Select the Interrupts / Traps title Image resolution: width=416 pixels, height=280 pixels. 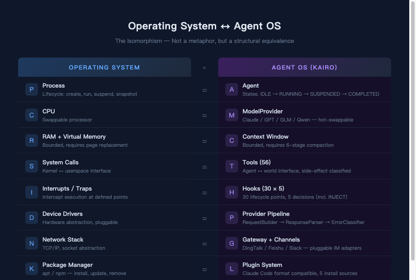pos(67,189)
